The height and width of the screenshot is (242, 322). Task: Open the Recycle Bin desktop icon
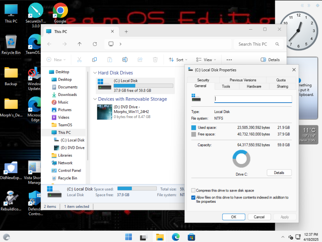(11, 45)
